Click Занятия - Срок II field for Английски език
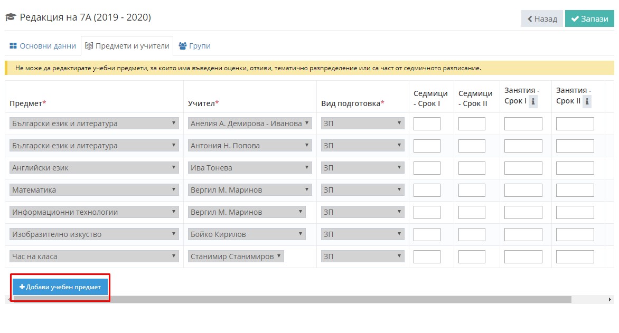Screen dimensions: 619x333 pyautogui.click(x=575, y=168)
